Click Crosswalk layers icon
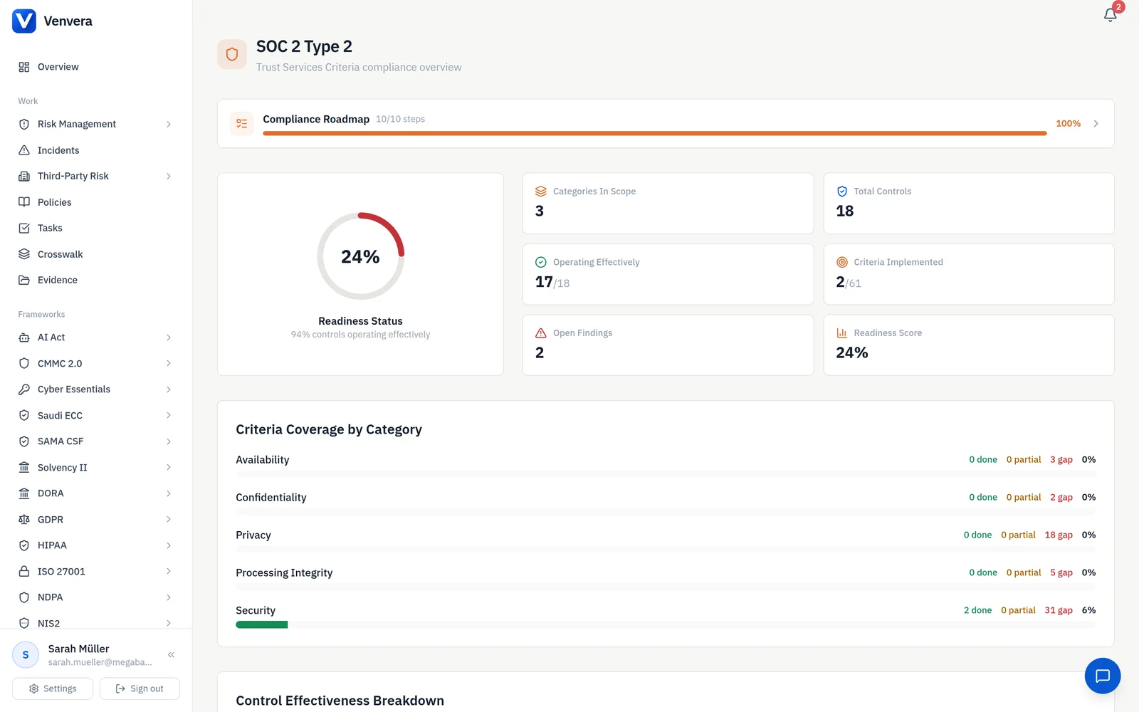 click(24, 254)
